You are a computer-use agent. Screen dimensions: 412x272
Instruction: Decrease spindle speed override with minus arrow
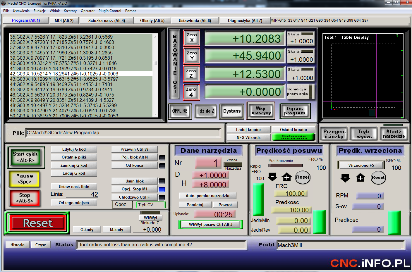coord(345,178)
